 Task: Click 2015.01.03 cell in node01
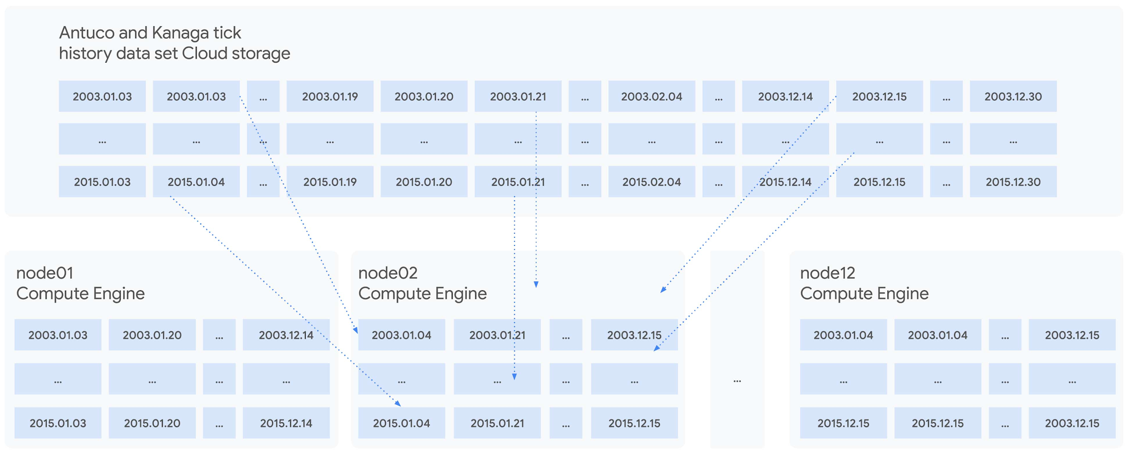(x=58, y=423)
